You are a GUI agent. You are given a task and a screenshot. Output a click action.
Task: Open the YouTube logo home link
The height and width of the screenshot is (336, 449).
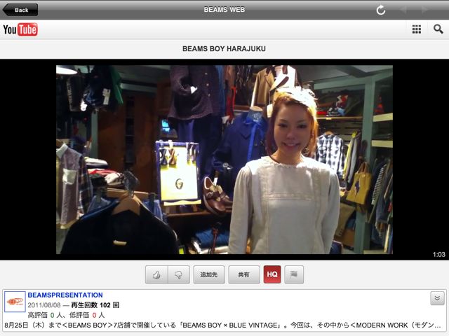[x=20, y=29]
